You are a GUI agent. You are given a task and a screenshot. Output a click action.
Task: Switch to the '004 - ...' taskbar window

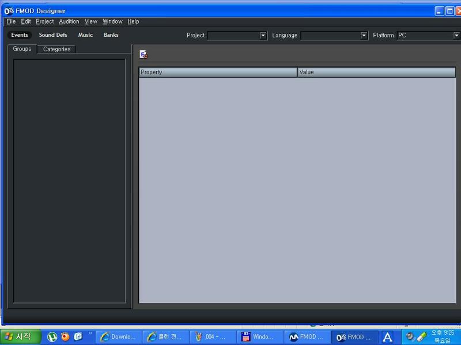tap(213, 337)
